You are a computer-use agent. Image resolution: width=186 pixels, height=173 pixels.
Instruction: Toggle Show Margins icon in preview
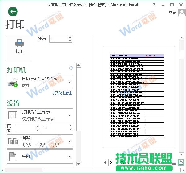[x=174, y=162]
